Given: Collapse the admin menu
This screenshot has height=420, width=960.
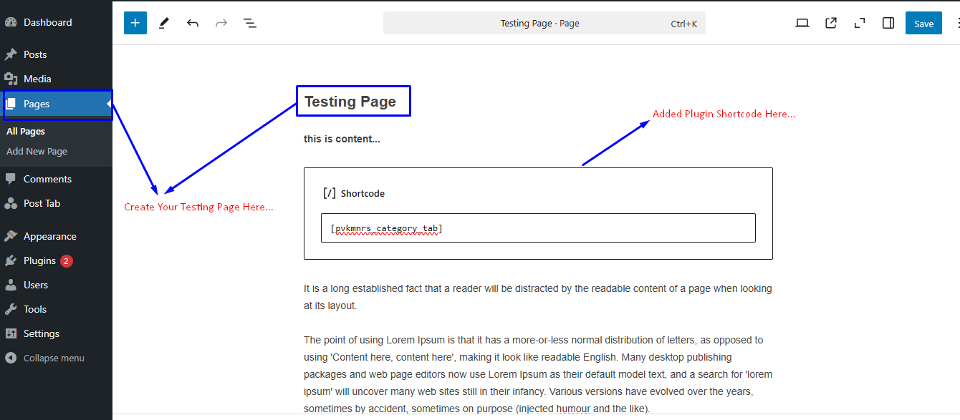Looking at the screenshot, I should click(56, 358).
